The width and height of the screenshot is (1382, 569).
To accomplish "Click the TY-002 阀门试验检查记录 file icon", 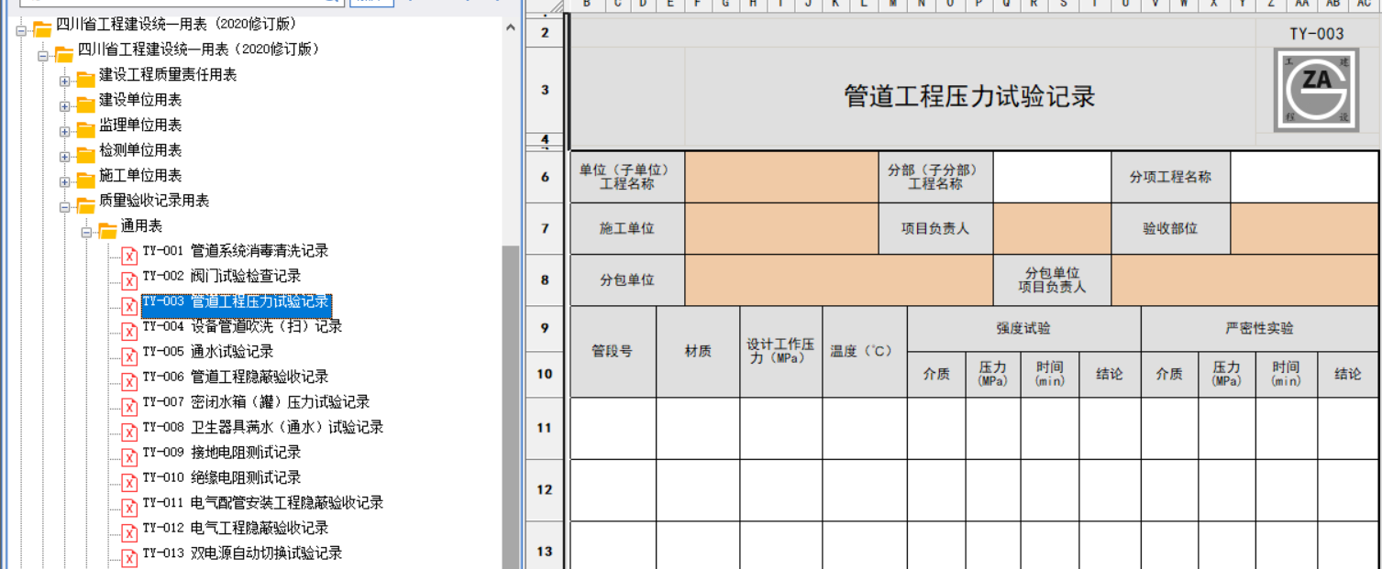I will (129, 280).
